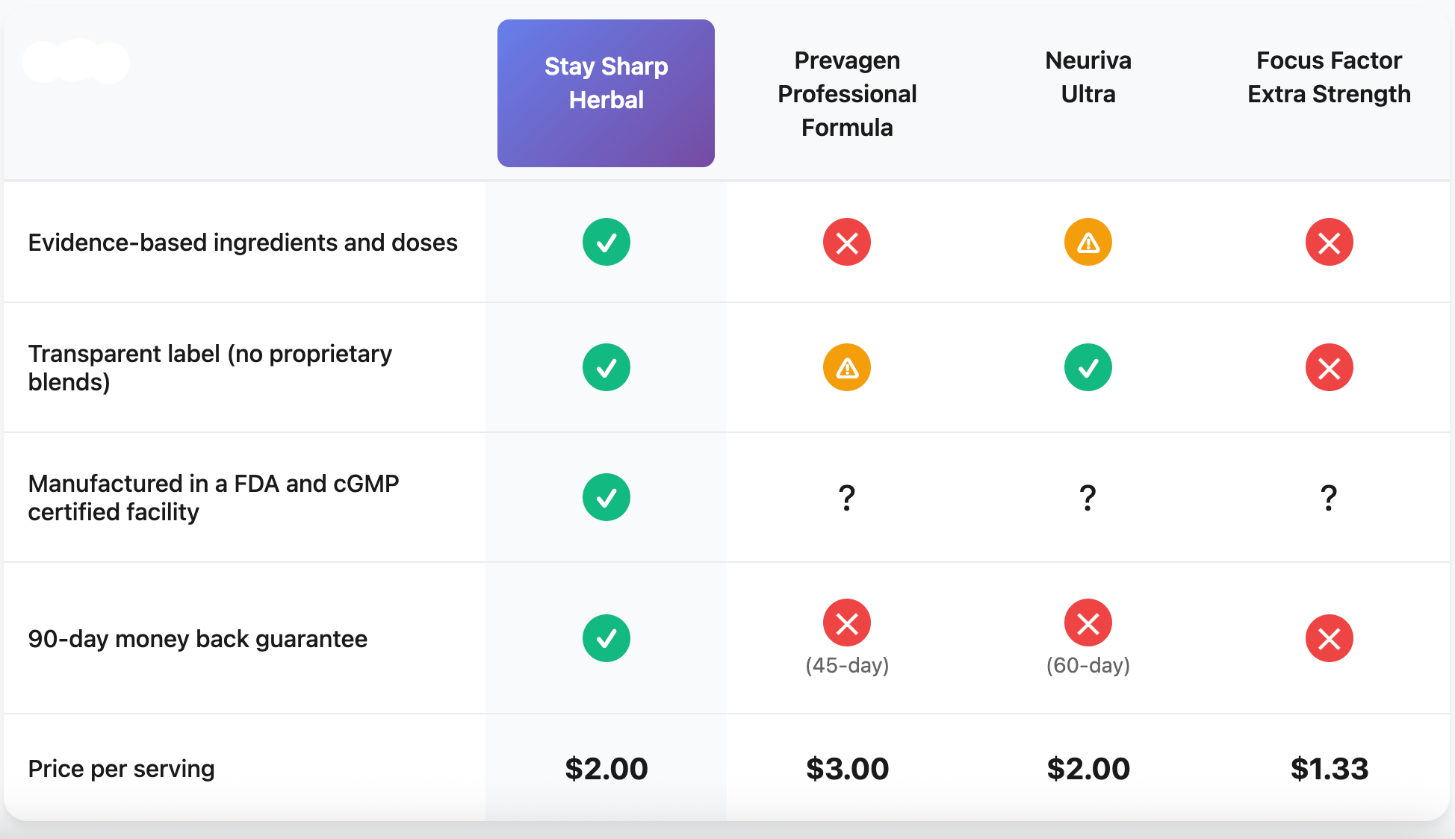
Task: Click Prevagen's red X for evidence-based ingredients
Action: 846,242
